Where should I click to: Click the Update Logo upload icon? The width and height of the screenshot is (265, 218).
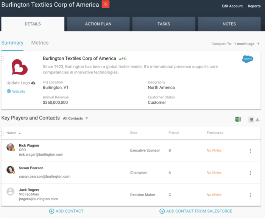[x=33, y=83]
